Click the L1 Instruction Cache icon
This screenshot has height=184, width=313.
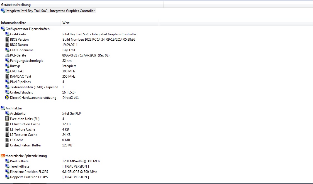click(x=7, y=124)
